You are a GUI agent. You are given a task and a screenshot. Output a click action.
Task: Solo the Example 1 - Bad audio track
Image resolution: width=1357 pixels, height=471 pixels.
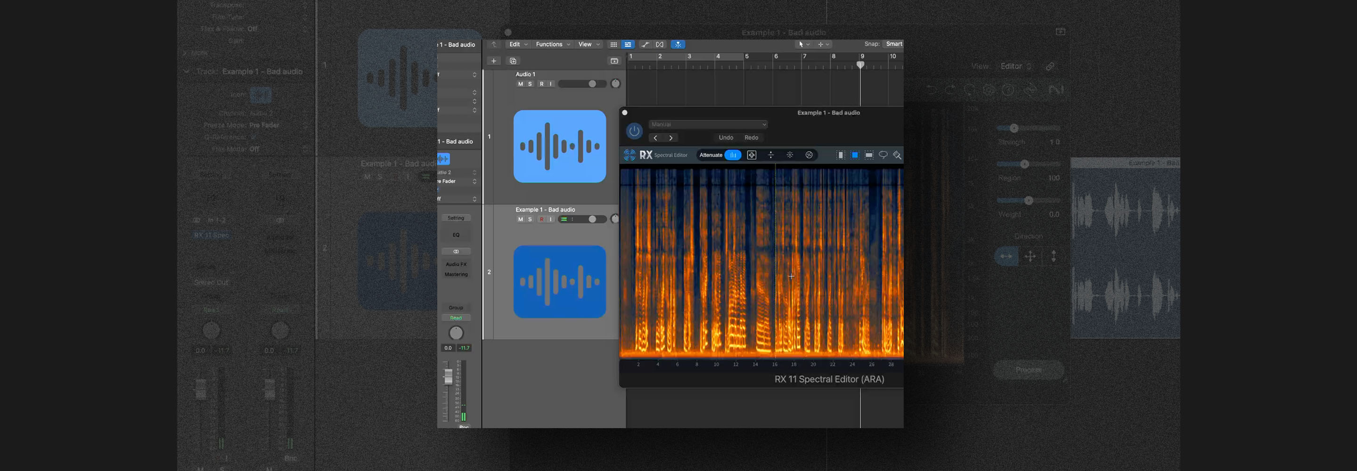click(x=530, y=219)
